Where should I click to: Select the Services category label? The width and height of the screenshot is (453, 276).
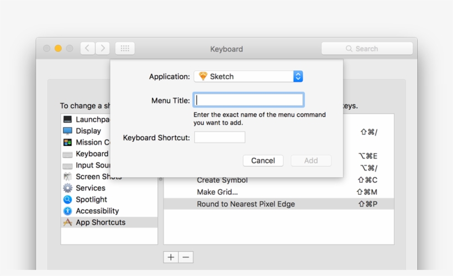(91, 188)
